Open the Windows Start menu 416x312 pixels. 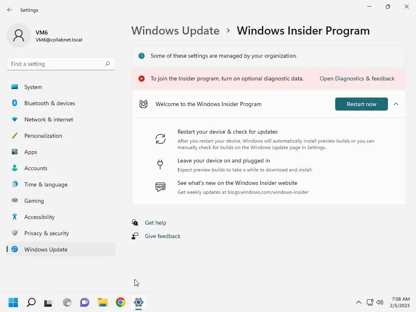click(x=13, y=302)
